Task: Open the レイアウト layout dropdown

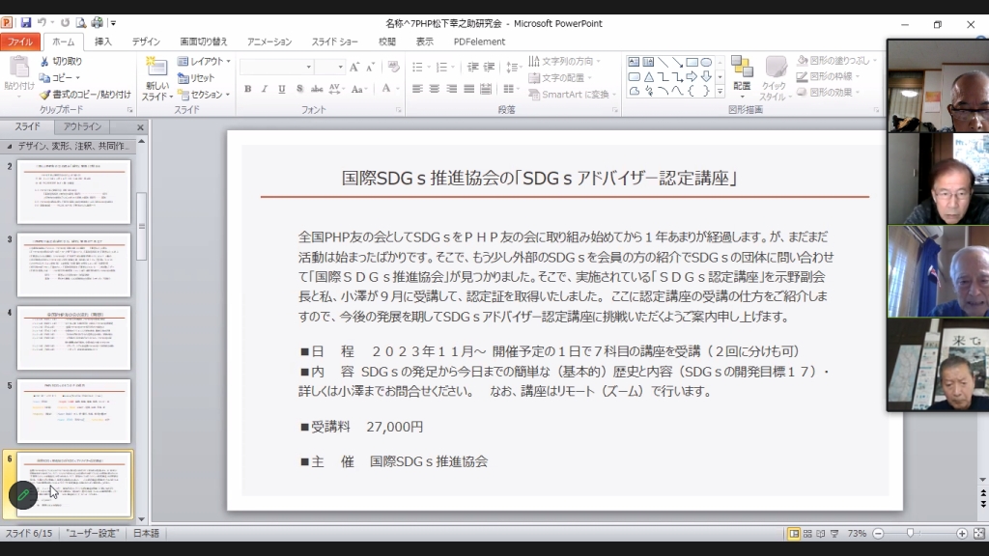Action: click(x=204, y=61)
